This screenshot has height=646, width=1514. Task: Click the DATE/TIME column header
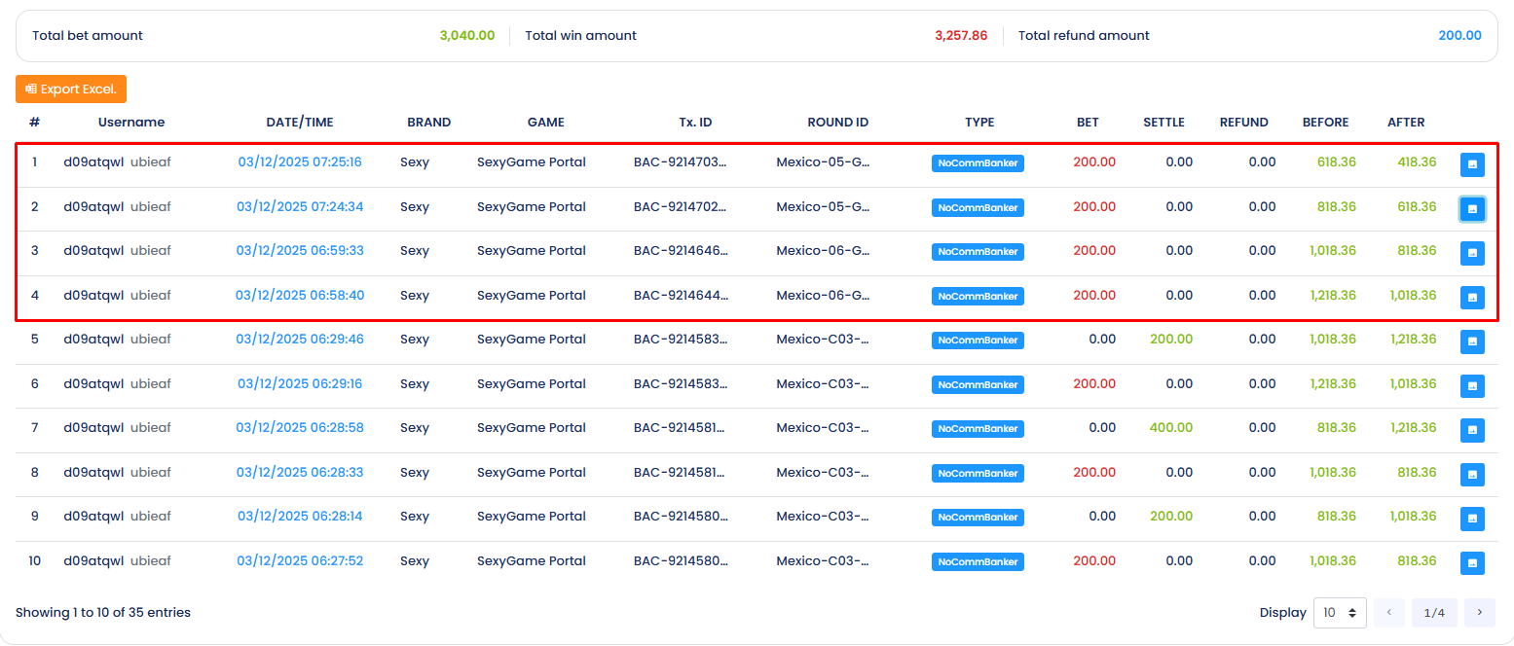pyautogui.click(x=300, y=123)
